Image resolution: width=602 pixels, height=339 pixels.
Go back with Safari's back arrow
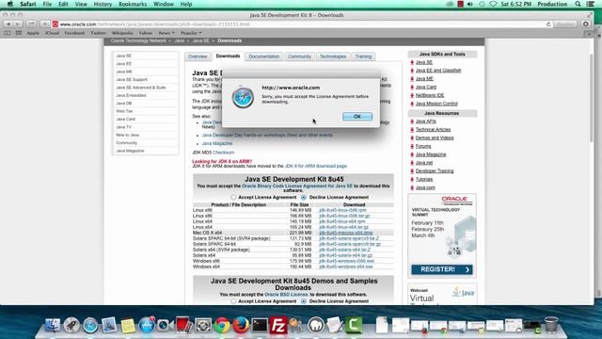click(8, 24)
